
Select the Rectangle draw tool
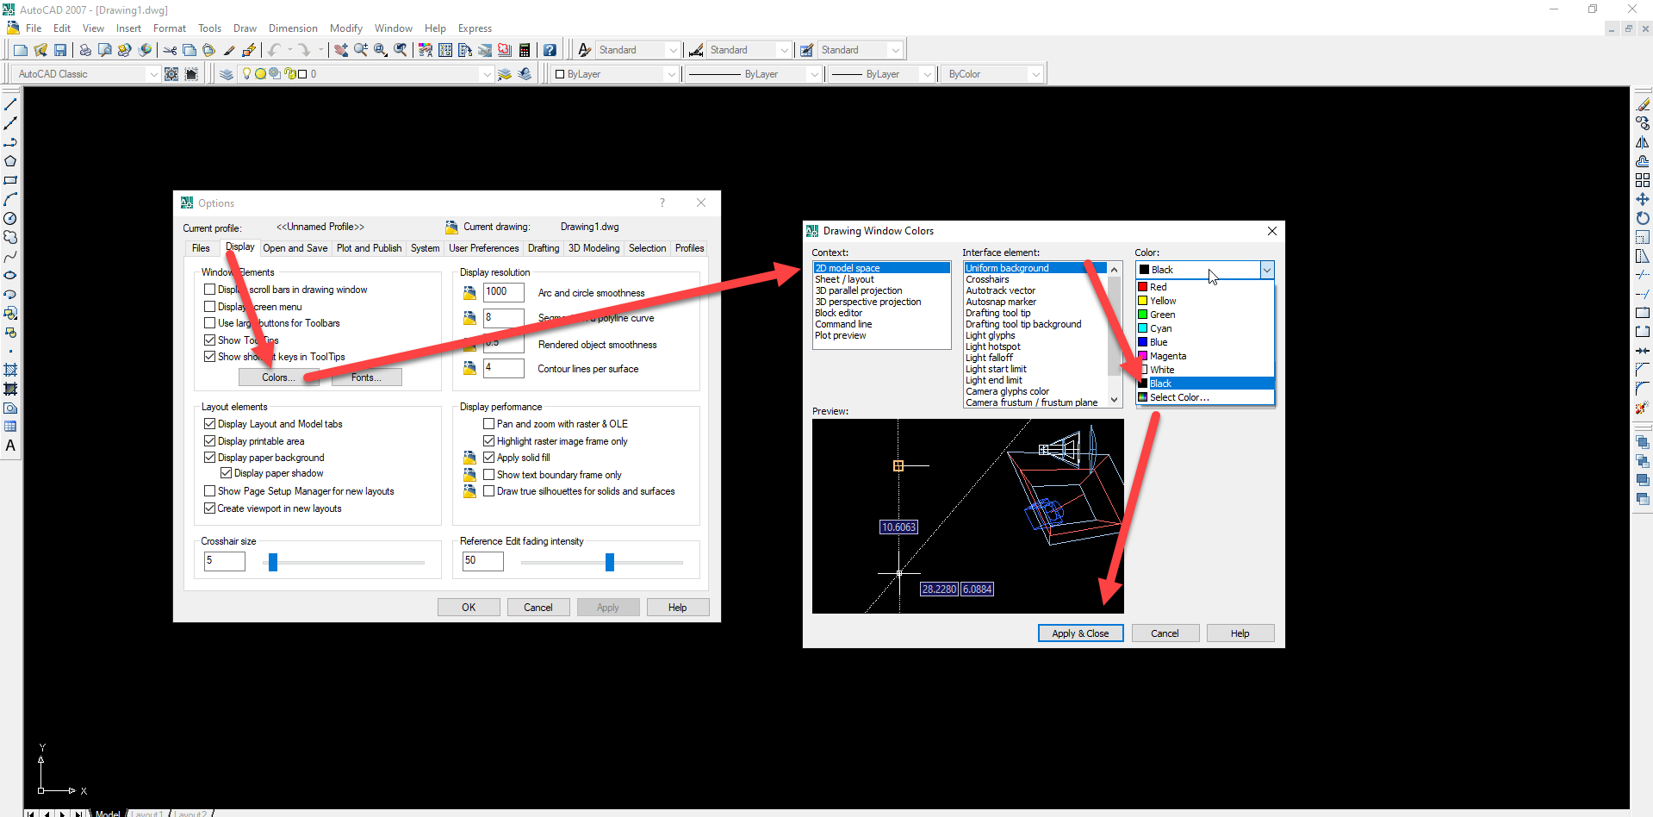pyautogui.click(x=10, y=180)
